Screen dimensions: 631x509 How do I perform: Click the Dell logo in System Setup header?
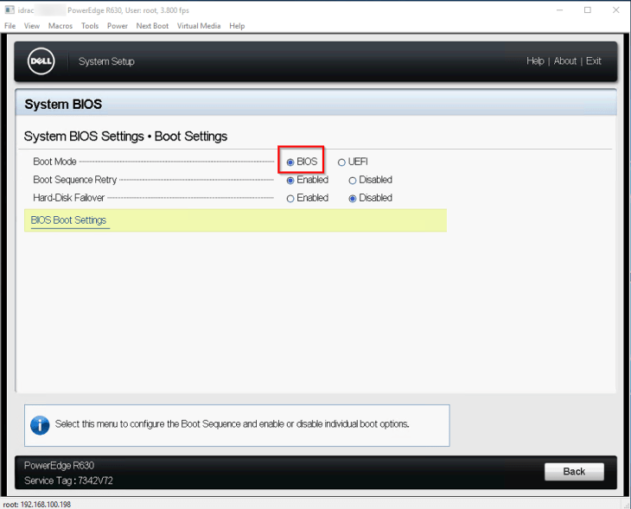pyautogui.click(x=41, y=61)
